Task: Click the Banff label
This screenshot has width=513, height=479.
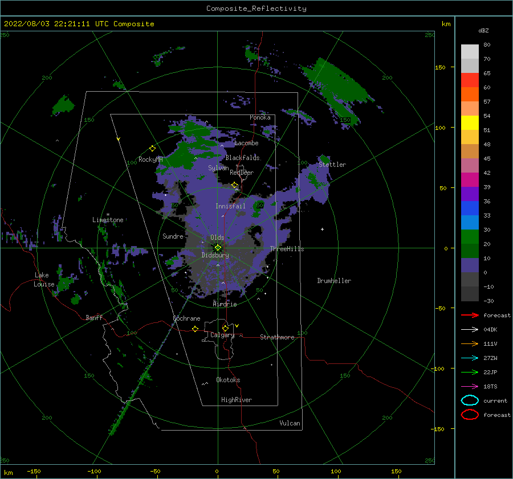Action: pyautogui.click(x=94, y=317)
